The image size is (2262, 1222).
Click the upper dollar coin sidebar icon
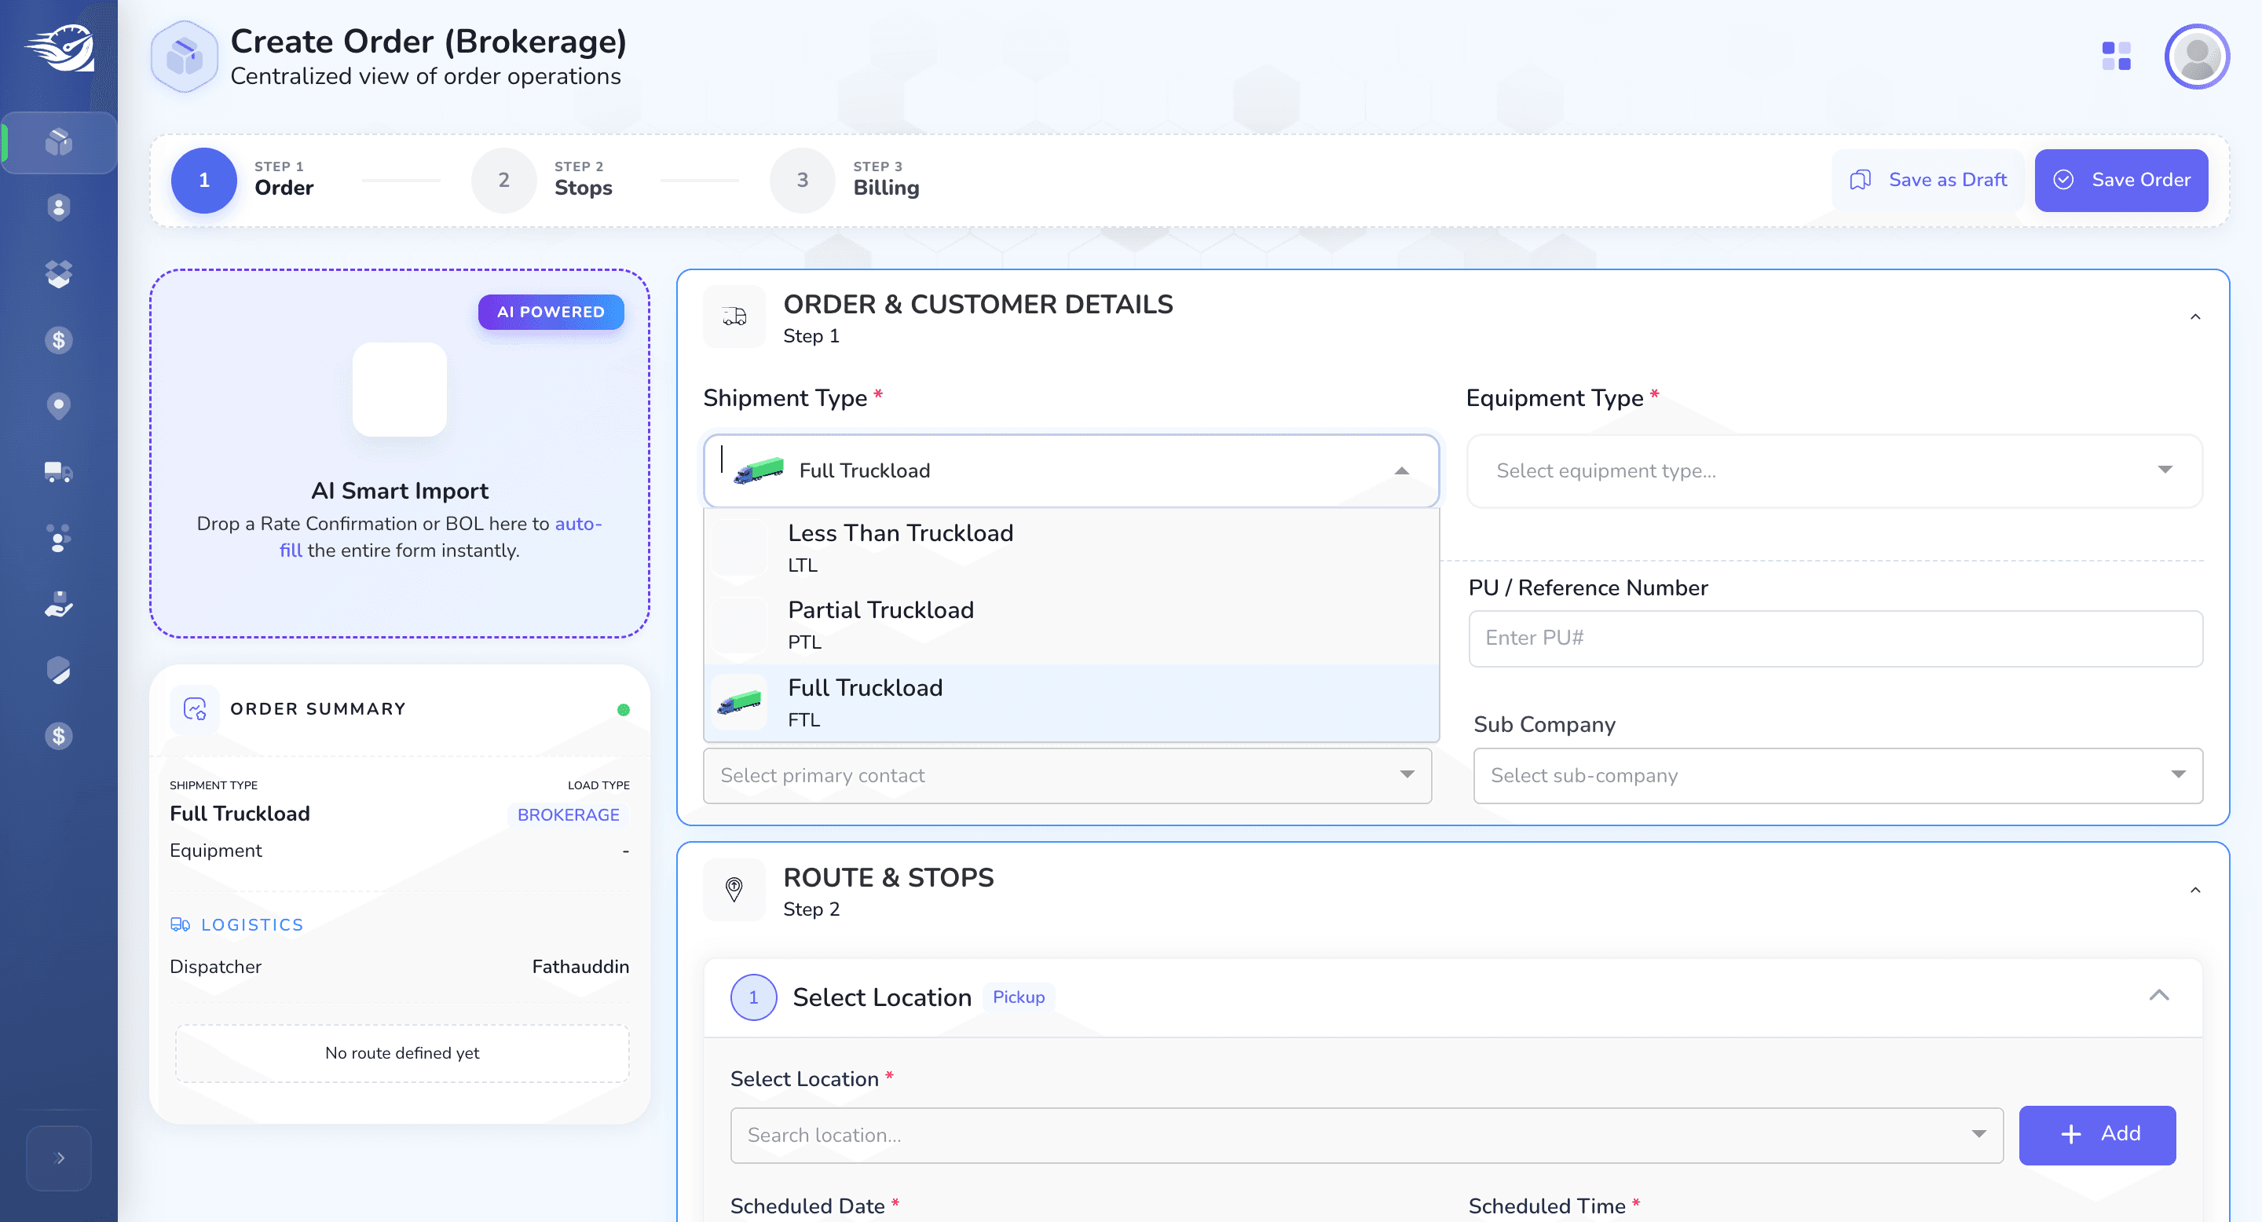(59, 340)
